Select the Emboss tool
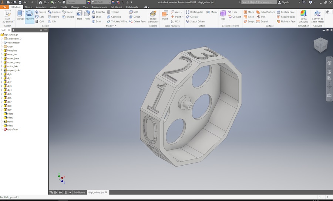The image size is (333, 201). point(54,12)
